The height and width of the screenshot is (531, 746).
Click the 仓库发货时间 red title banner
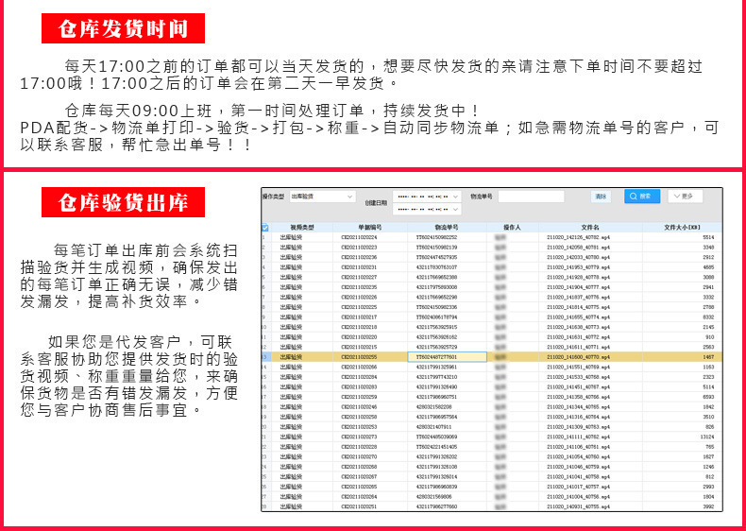coord(123,28)
